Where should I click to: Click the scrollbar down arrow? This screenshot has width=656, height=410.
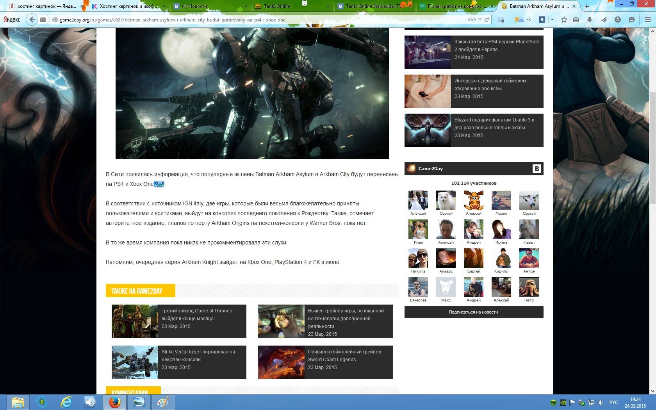click(x=652, y=391)
